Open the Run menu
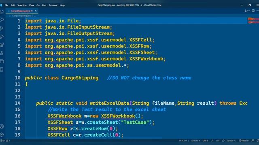The height and width of the screenshot is (145, 259). point(44,5)
